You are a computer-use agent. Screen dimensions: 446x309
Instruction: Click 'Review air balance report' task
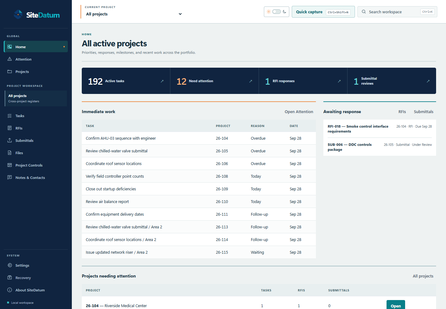click(107, 201)
